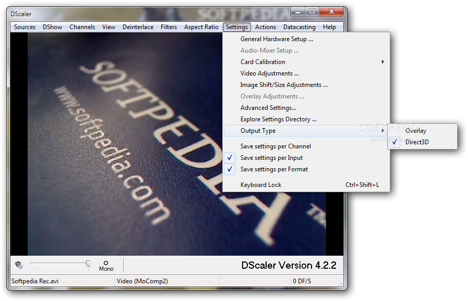Viewport: 468px width, 301px height.
Task: Open the Actions menu
Action: tap(266, 27)
